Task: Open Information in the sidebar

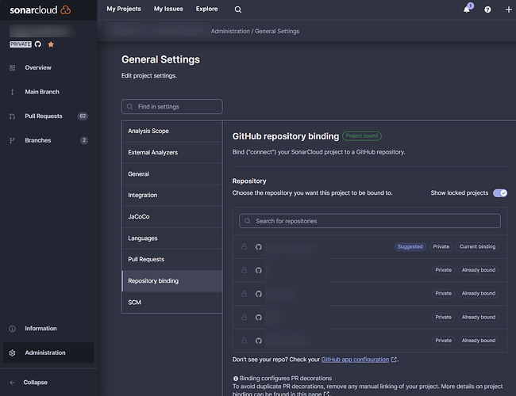Action: pos(40,329)
